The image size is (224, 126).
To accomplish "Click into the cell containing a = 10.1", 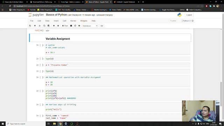I will [118, 49].
